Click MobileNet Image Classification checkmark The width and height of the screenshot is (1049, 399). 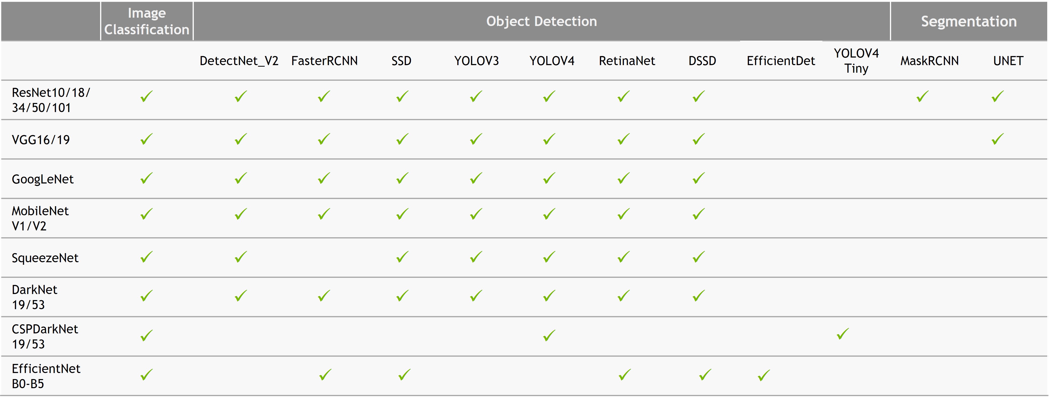coord(146,214)
